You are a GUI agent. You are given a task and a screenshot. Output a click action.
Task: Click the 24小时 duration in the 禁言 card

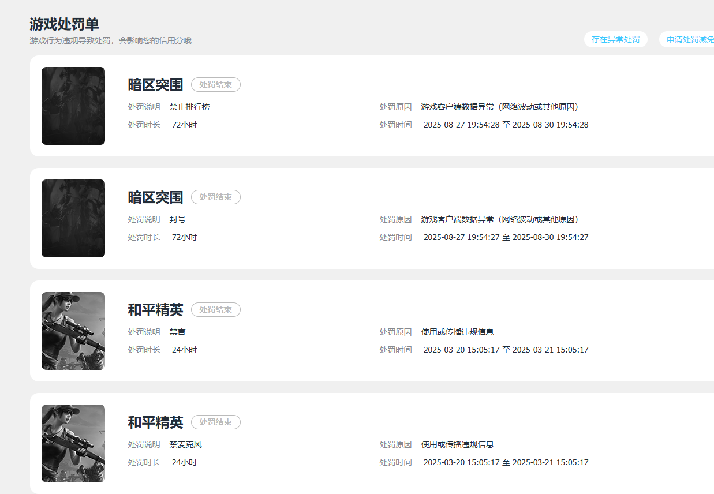click(x=184, y=350)
